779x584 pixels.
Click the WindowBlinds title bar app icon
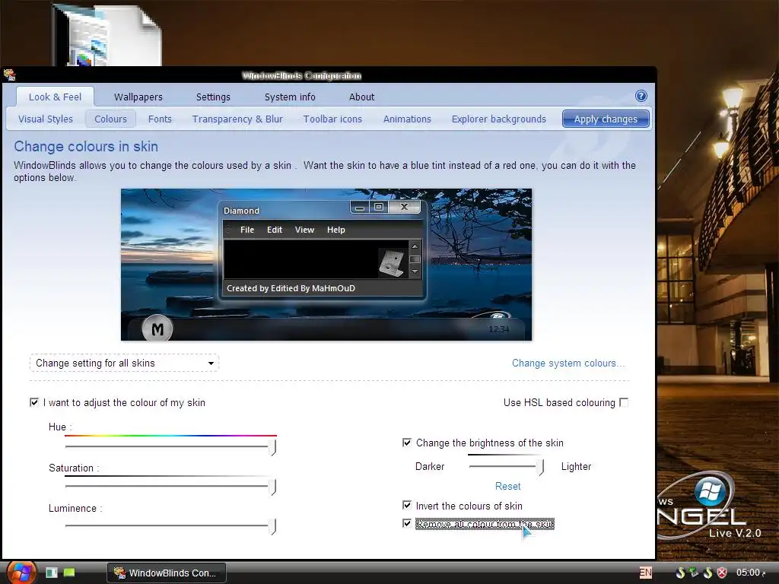tap(9, 75)
